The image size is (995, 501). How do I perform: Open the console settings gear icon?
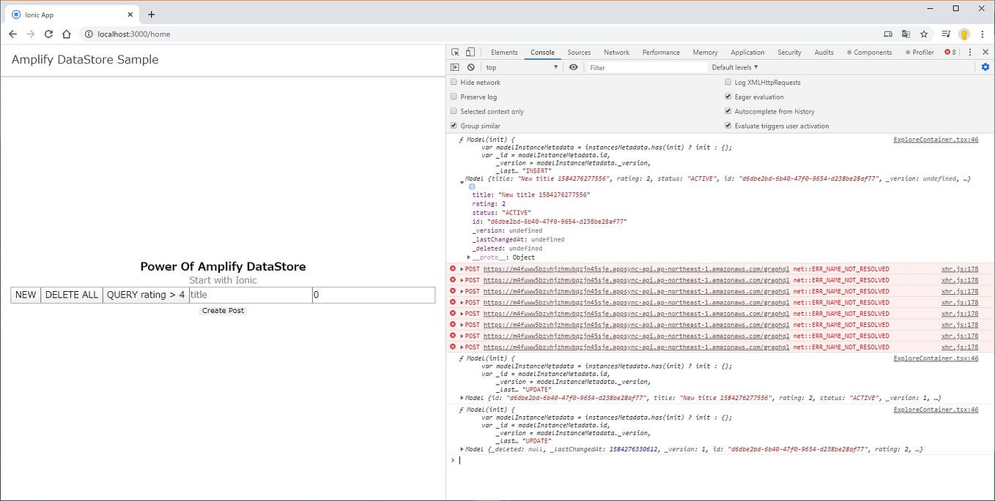[985, 67]
